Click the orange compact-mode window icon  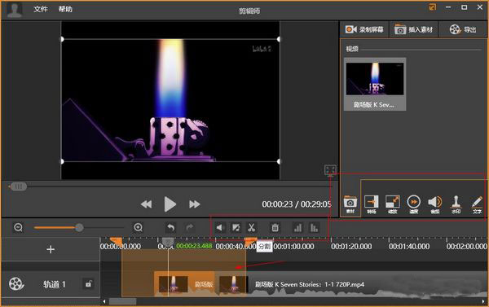pyautogui.click(x=432, y=7)
